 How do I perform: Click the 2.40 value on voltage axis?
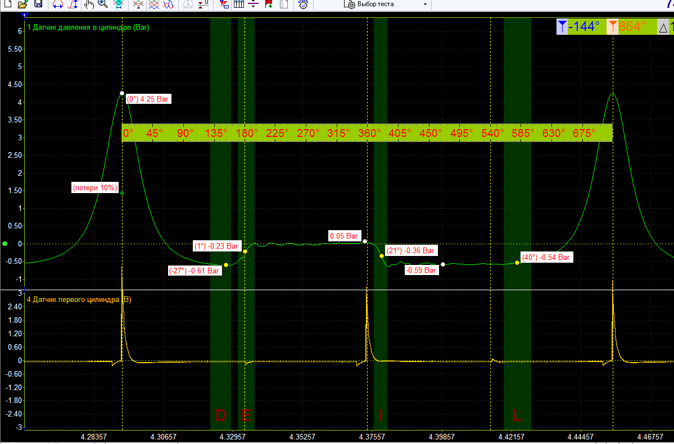(x=15, y=306)
